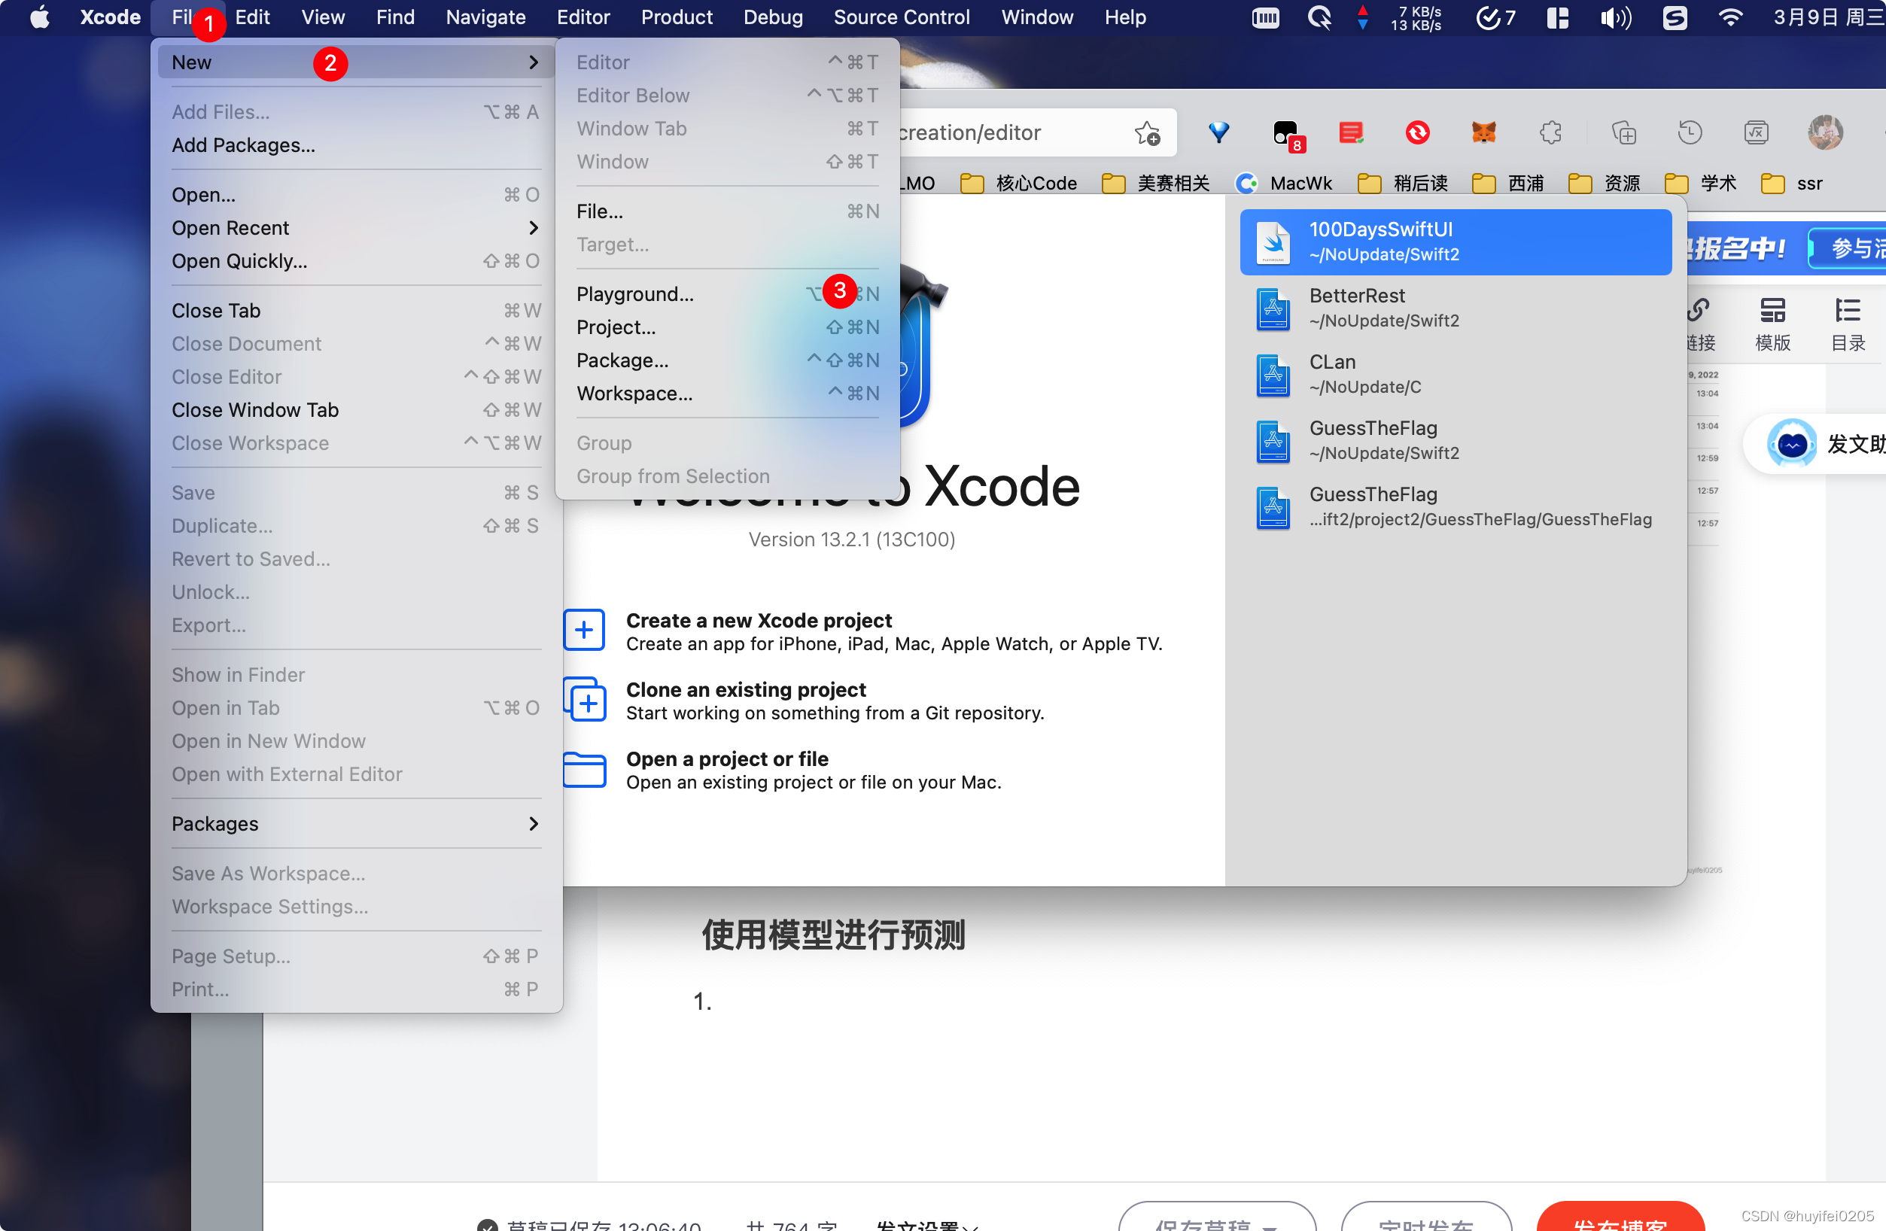Viewport: 1886px width, 1231px height.
Task: Click the browser collections icon
Action: [x=1623, y=132]
